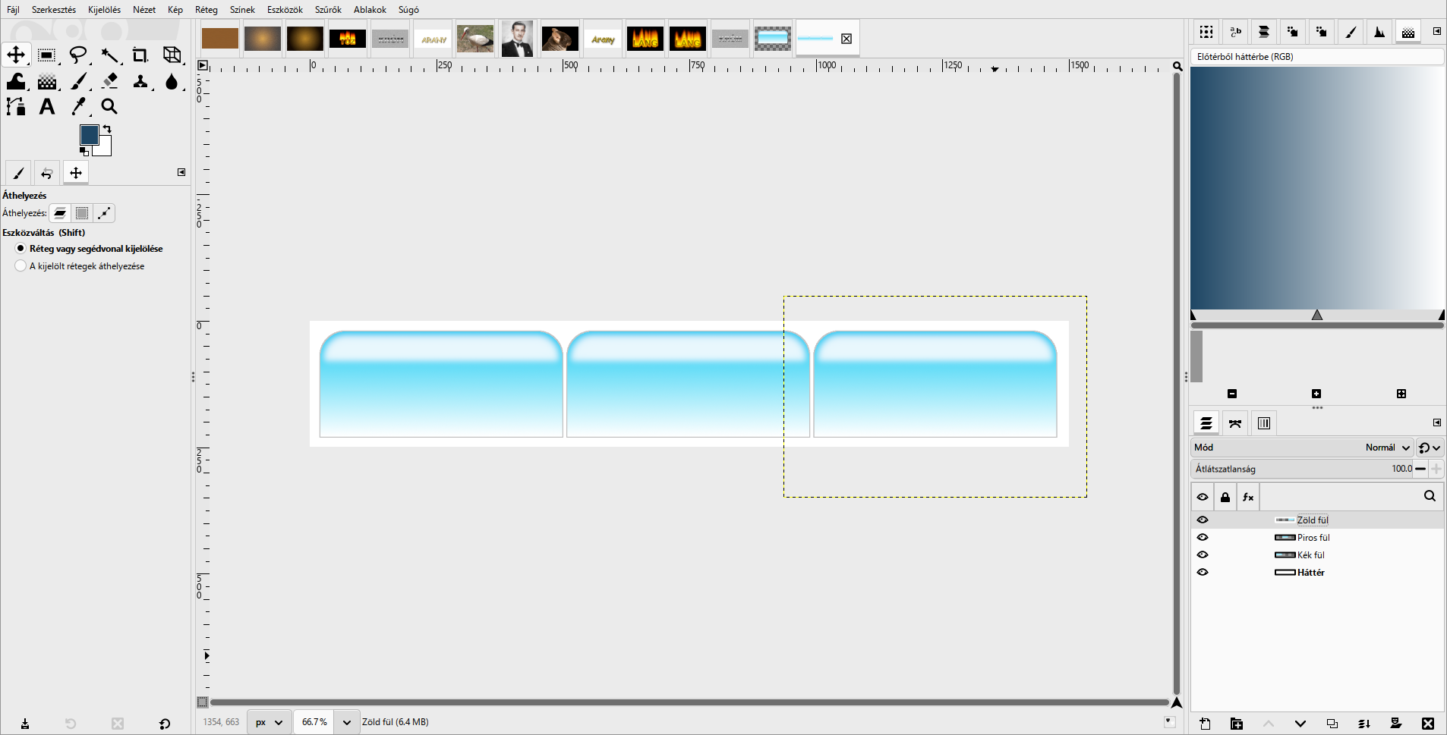Click the foreground color swatch

tap(89, 134)
